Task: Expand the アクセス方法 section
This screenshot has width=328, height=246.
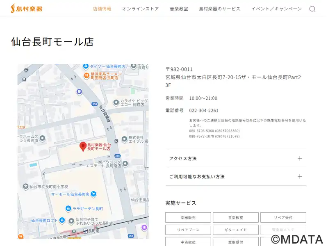Action: click(236, 158)
